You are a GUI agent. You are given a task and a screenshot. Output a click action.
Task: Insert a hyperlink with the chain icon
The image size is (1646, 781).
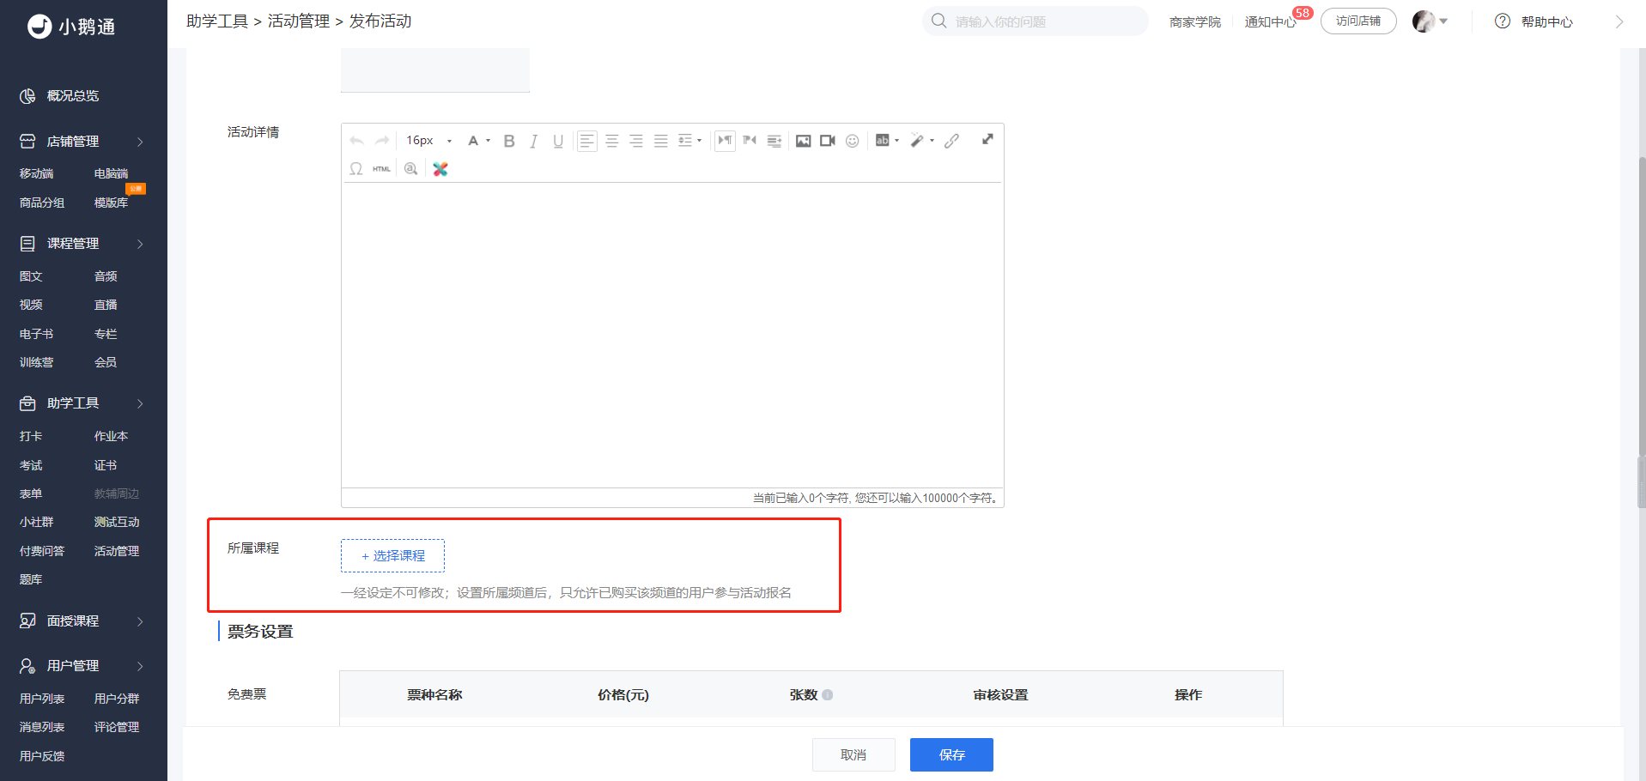tap(951, 141)
